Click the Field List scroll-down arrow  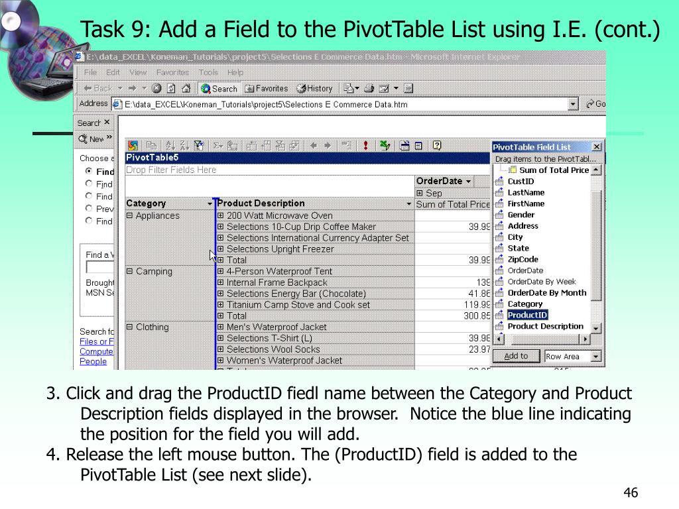click(596, 329)
